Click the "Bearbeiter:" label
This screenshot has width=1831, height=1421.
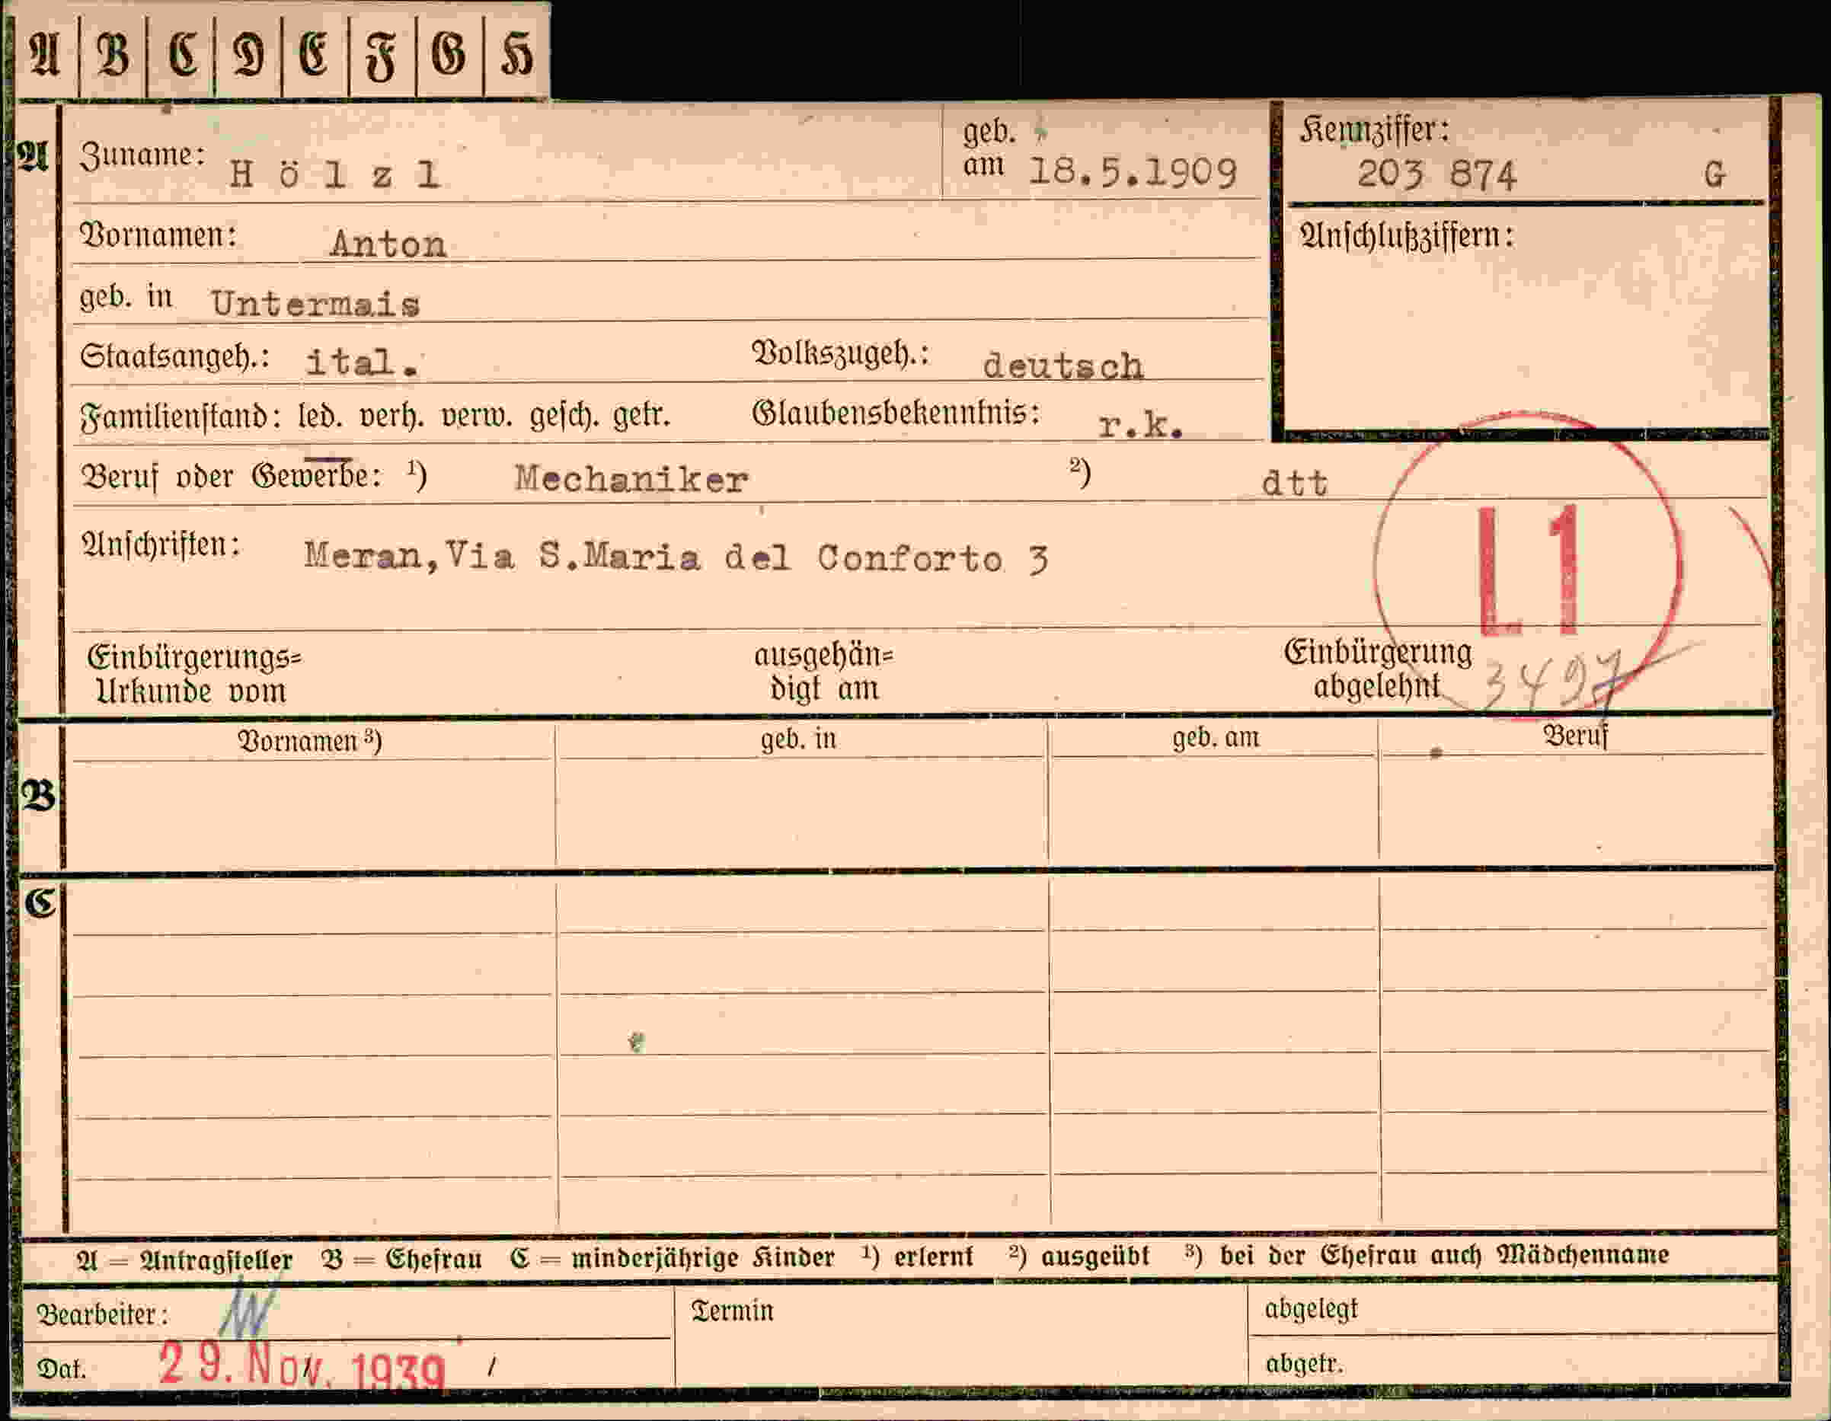(102, 1314)
